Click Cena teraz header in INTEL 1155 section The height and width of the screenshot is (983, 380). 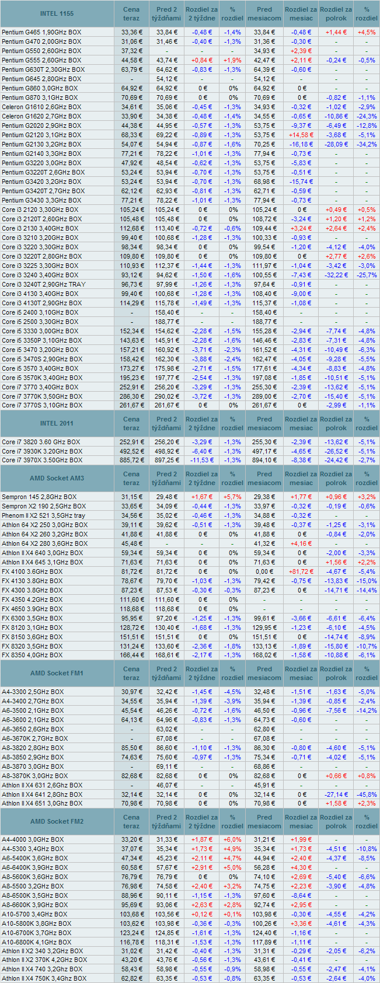131,14
